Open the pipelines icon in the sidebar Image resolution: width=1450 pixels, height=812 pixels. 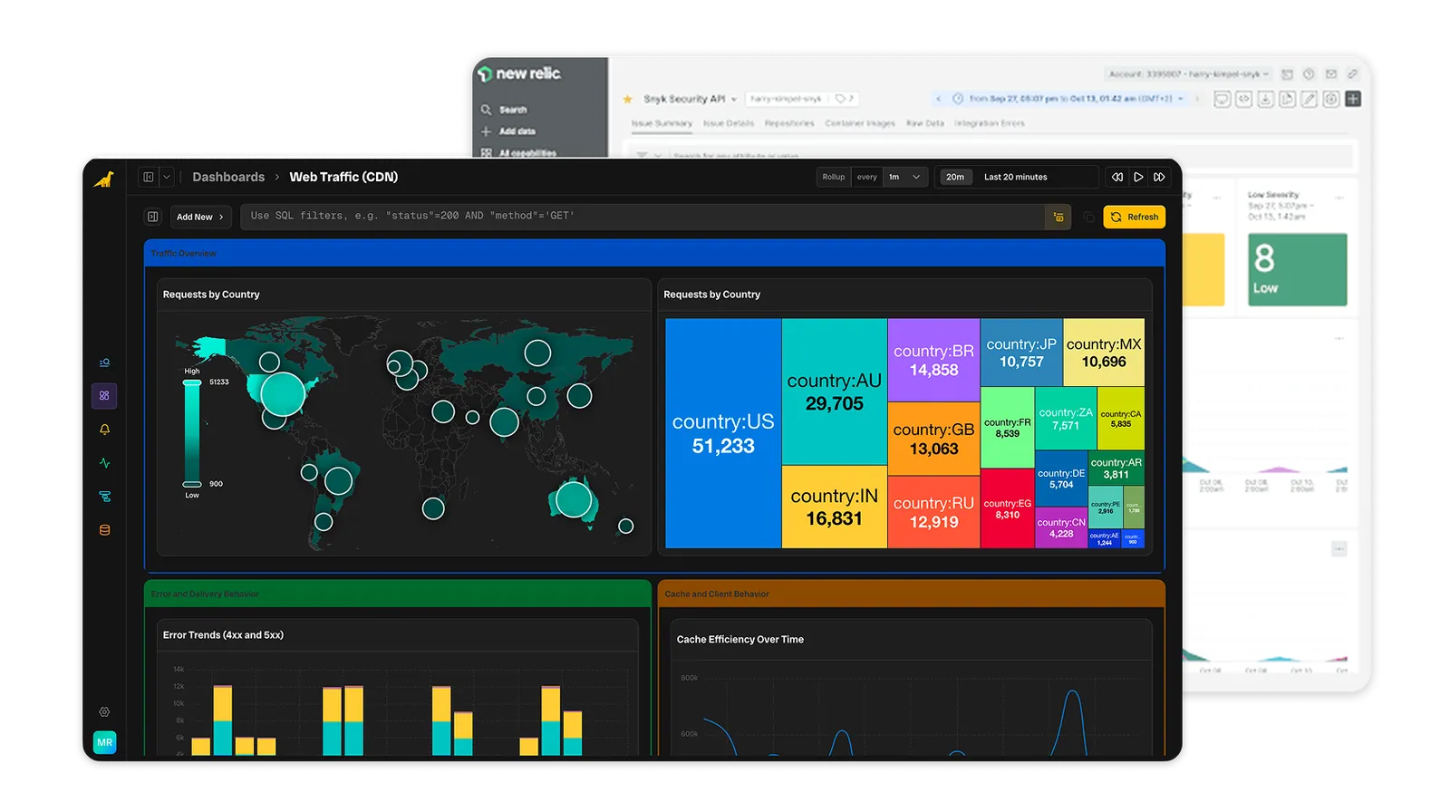tap(104, 497)
